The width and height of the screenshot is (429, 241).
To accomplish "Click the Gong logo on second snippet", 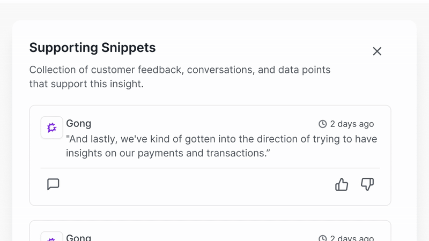I will [52, 237].
